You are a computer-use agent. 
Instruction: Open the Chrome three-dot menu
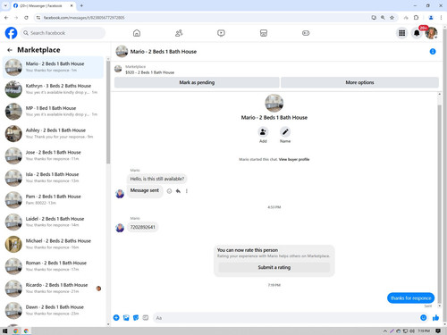pos(441,18)
